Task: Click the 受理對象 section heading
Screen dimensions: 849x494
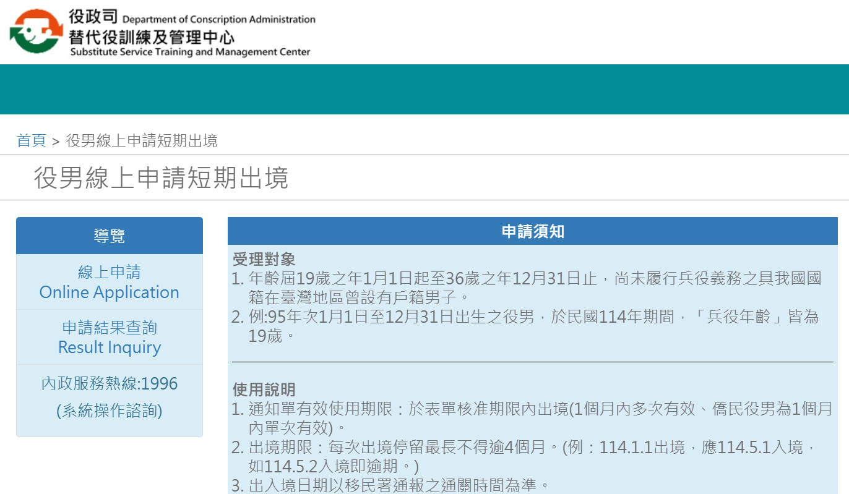Action: pyautogui.click(x=264, y=260)
